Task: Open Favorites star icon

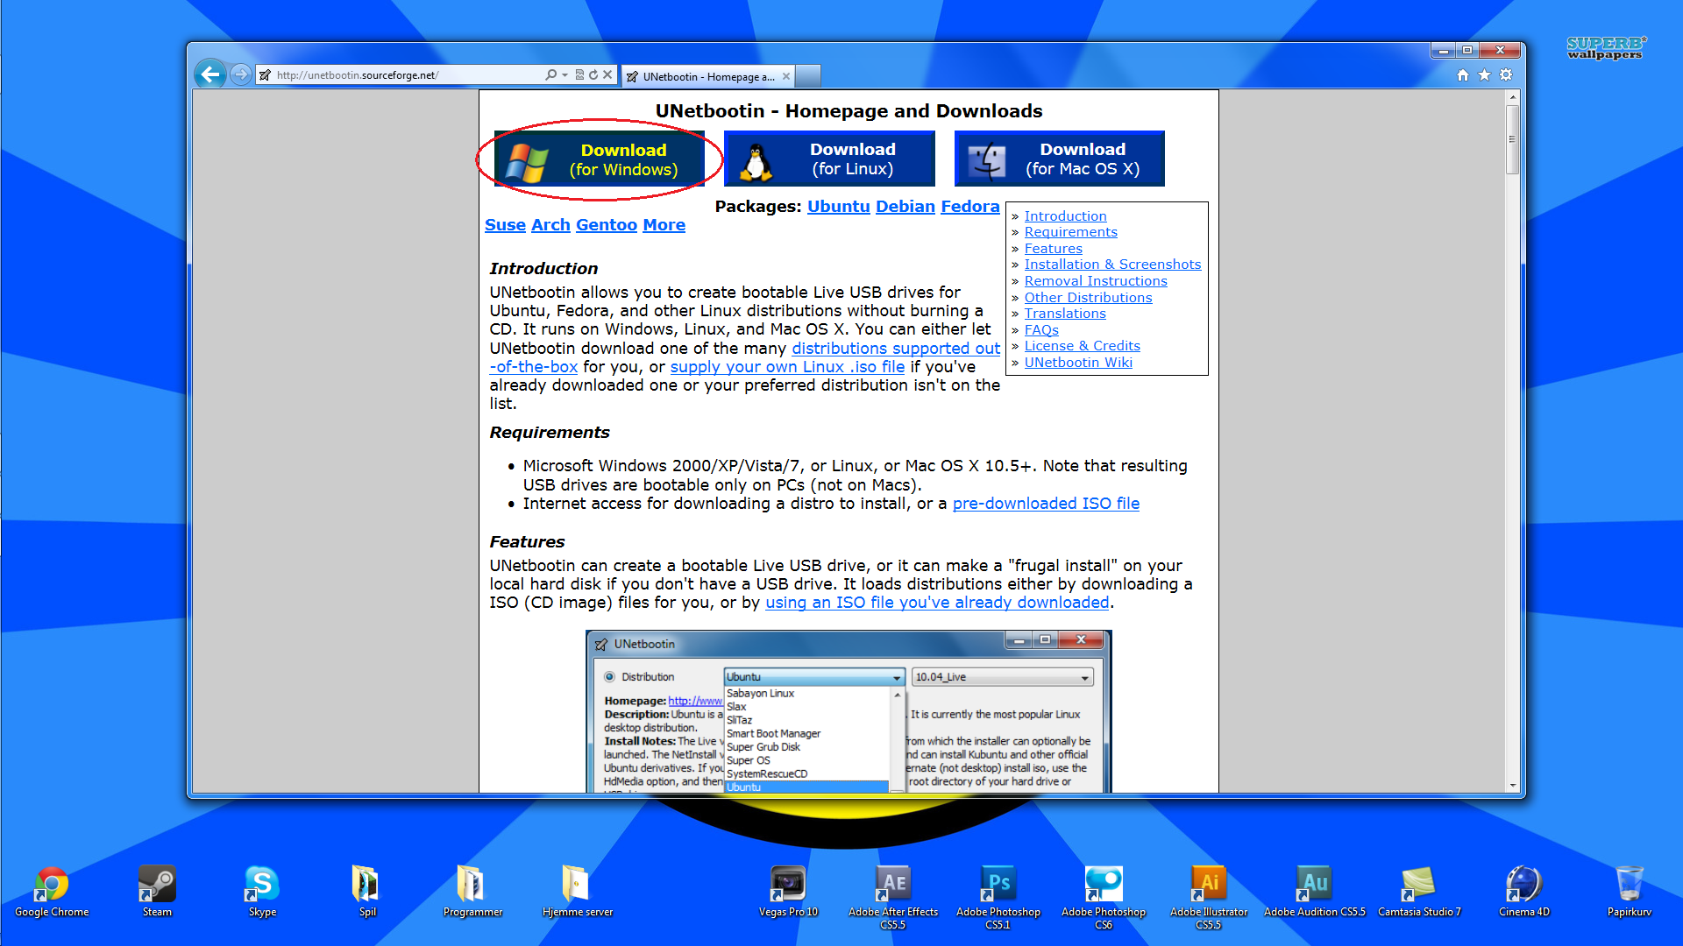Action: click(x=1484, y=75)
